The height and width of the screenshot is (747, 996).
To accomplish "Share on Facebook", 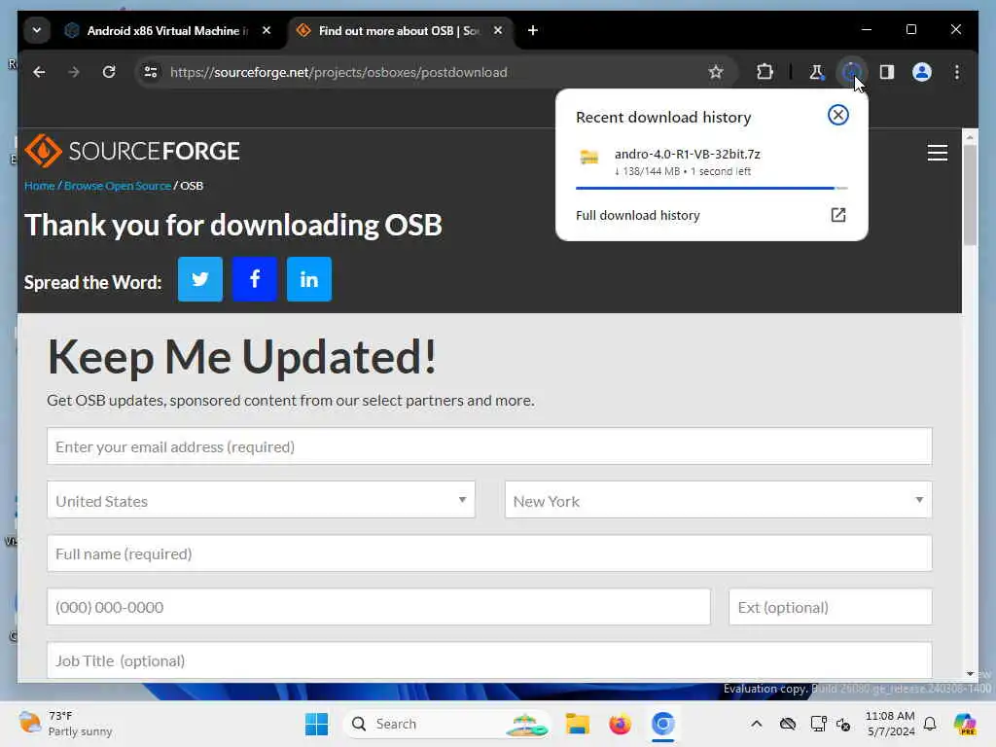I will coord(255,279).
